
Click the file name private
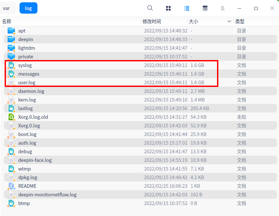pos(26,57)
